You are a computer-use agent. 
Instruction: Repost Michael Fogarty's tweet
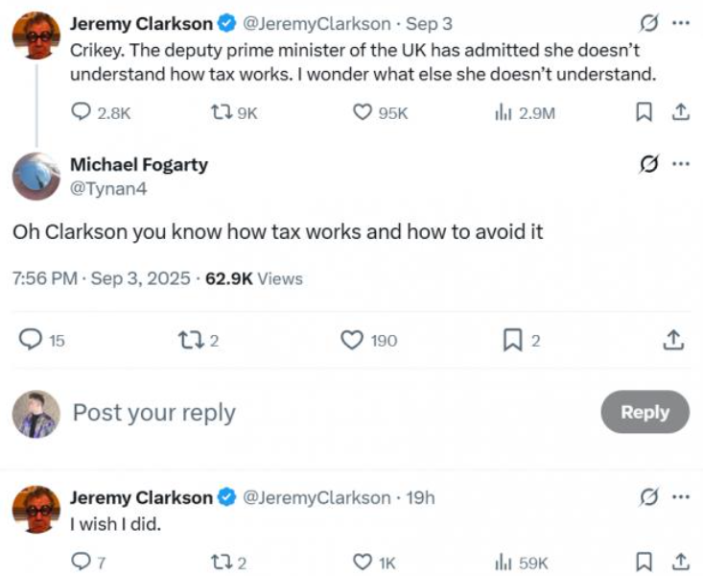click(x=189, y=340)
